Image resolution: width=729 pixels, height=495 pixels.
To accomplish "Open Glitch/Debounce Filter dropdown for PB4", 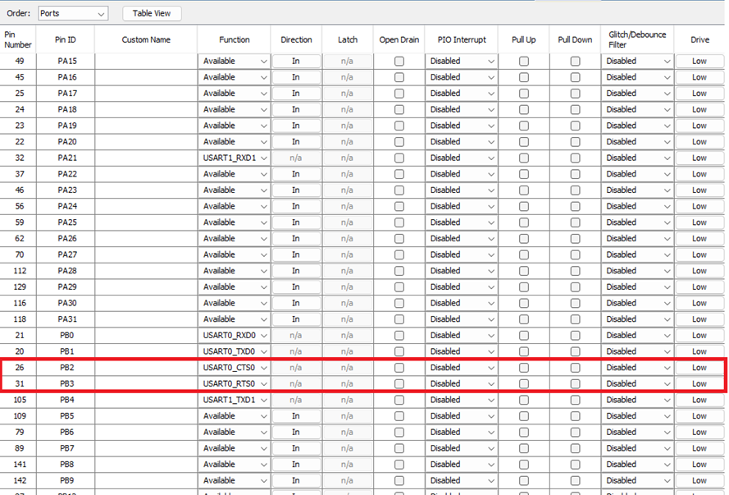I will 637,400.
